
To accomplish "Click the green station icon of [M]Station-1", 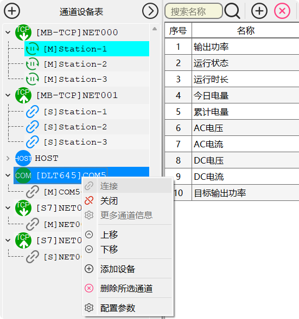I will [x=33, y=49].
